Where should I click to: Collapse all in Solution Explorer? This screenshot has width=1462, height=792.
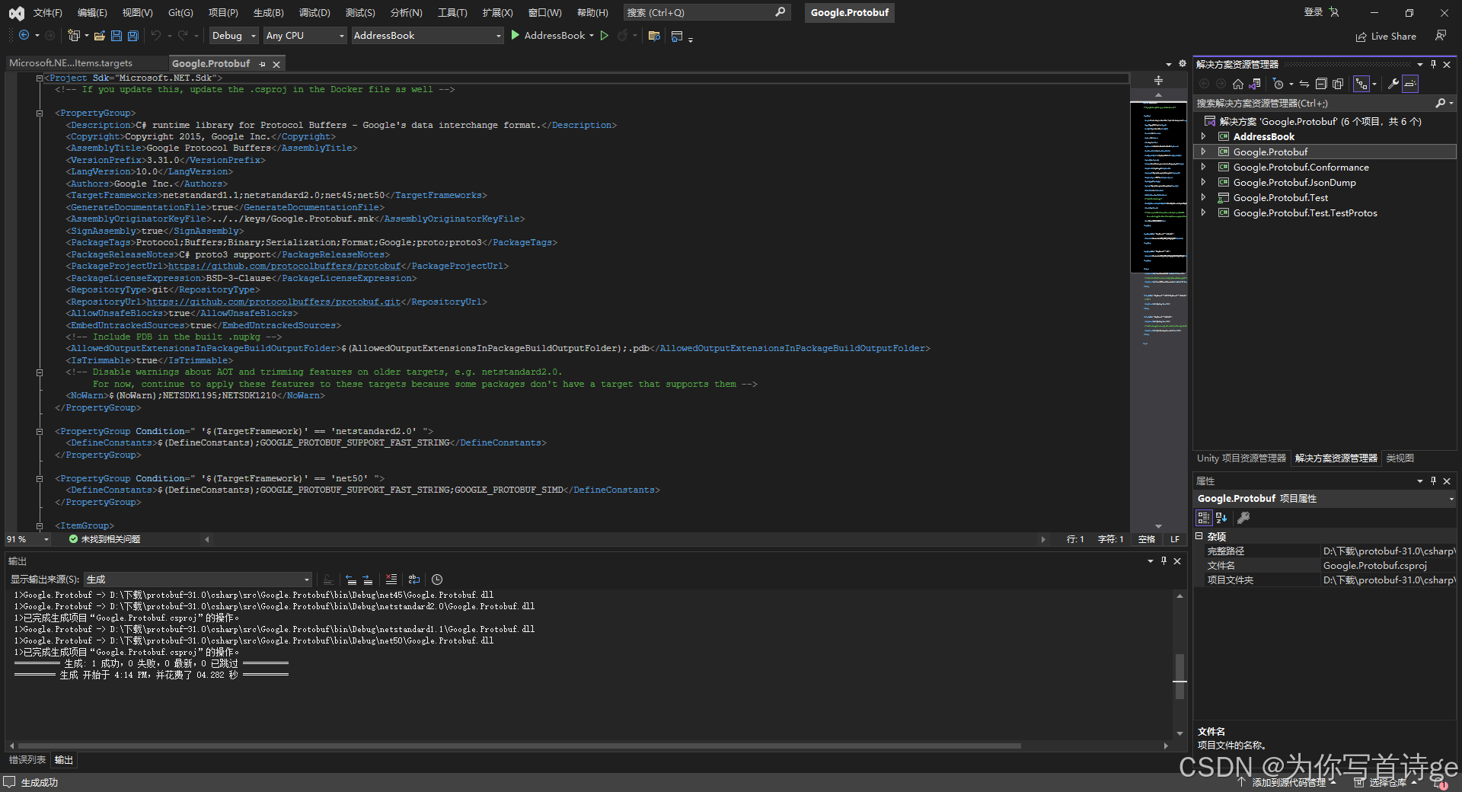click(1321, 84)
